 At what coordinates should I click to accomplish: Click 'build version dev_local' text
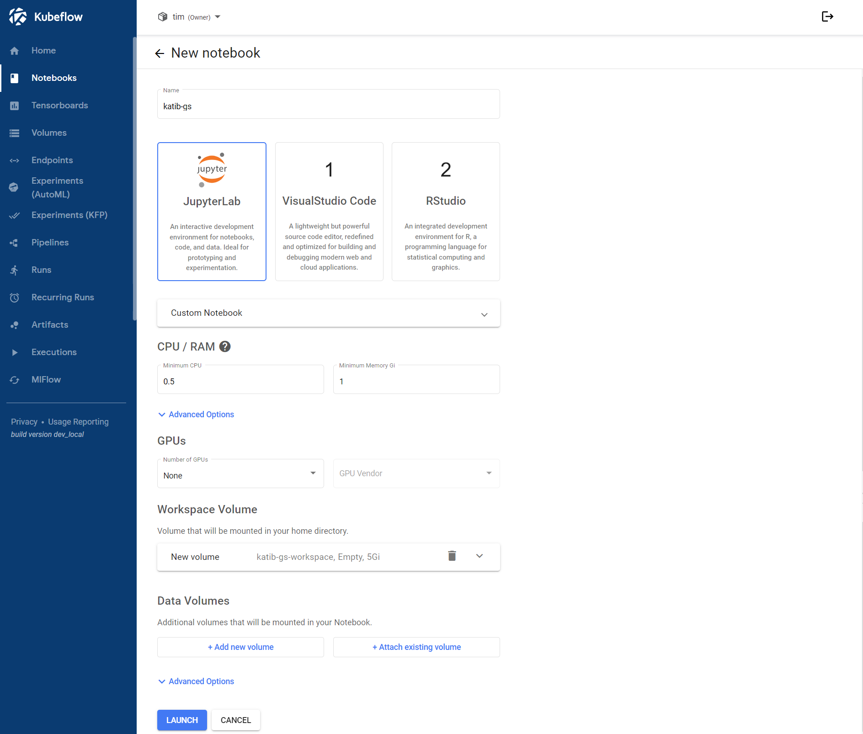coord(48,435)
